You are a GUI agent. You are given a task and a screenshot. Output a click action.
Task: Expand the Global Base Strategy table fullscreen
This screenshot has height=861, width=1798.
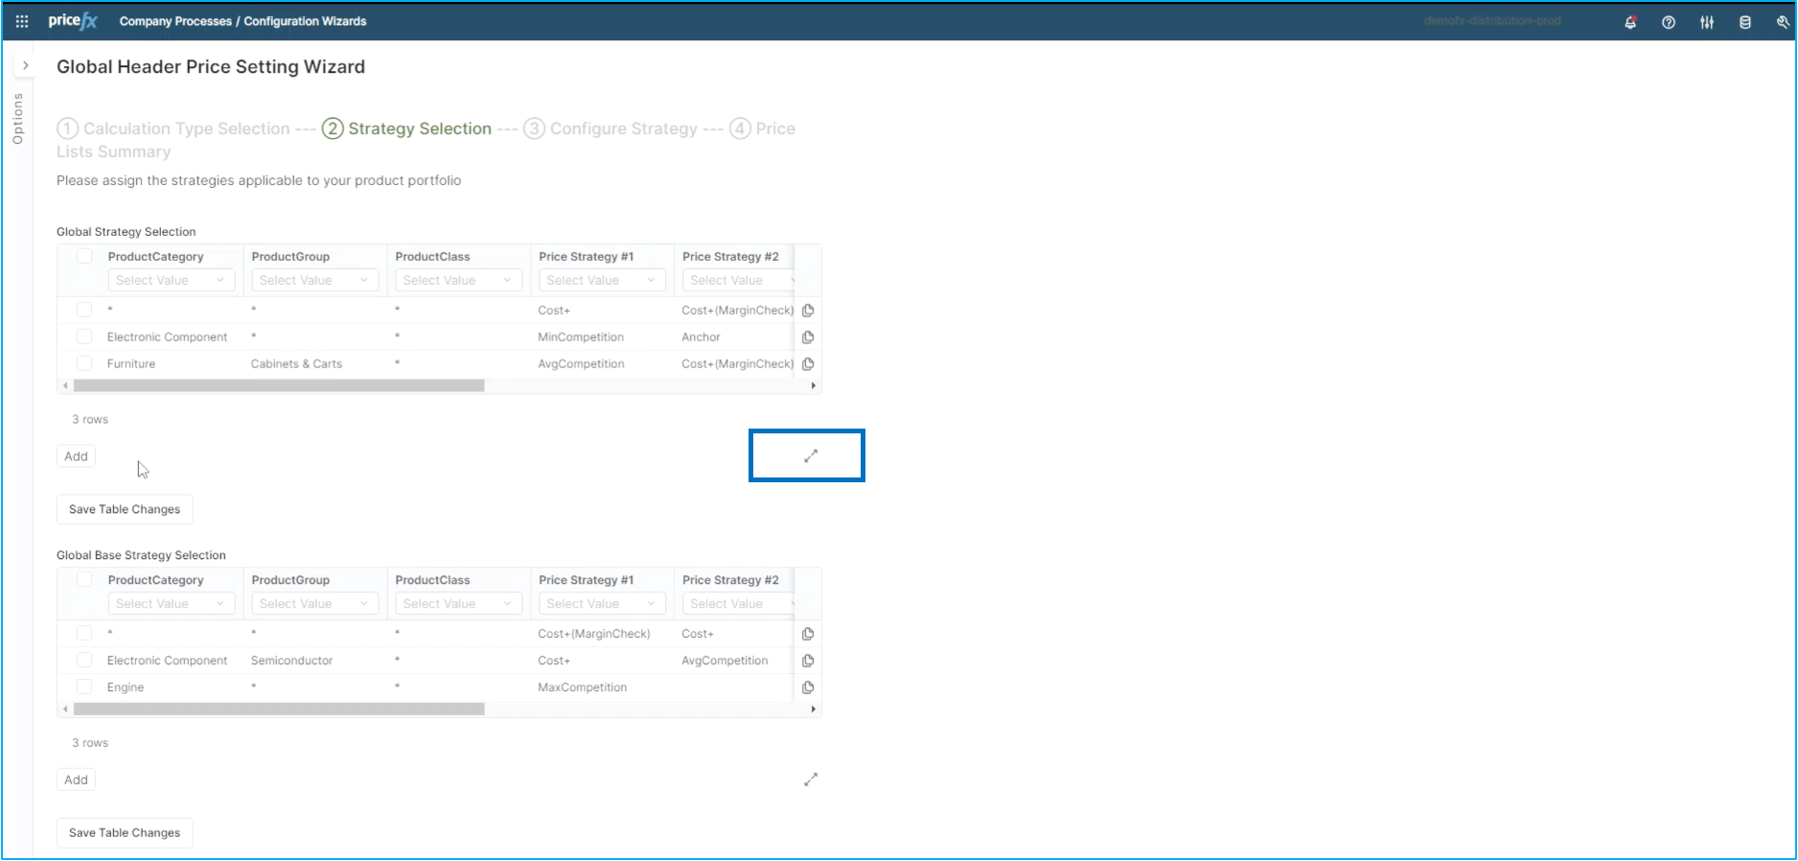pos(811,780)
